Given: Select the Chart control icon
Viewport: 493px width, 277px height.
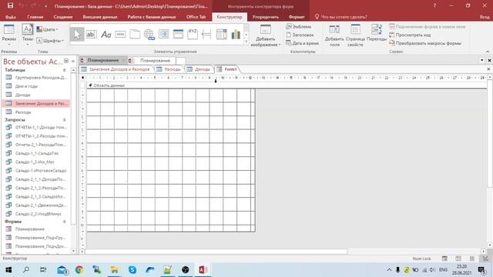Looking at the screenshot, I should coord(236,34).
